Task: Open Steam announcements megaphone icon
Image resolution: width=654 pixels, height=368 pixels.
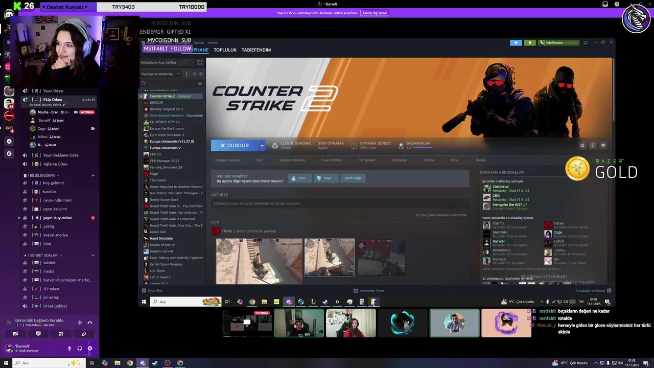Action: [516, 42]
